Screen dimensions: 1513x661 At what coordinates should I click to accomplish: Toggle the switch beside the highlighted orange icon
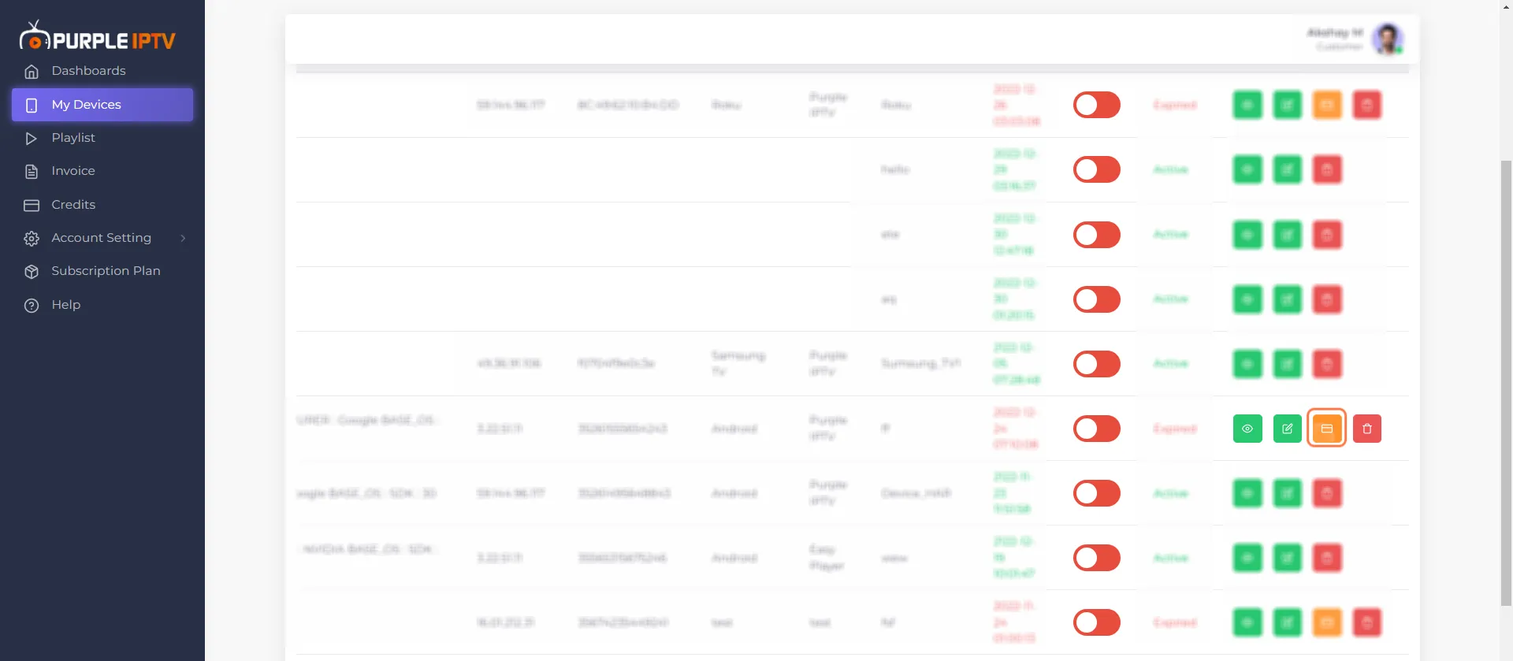(1097, 429)
